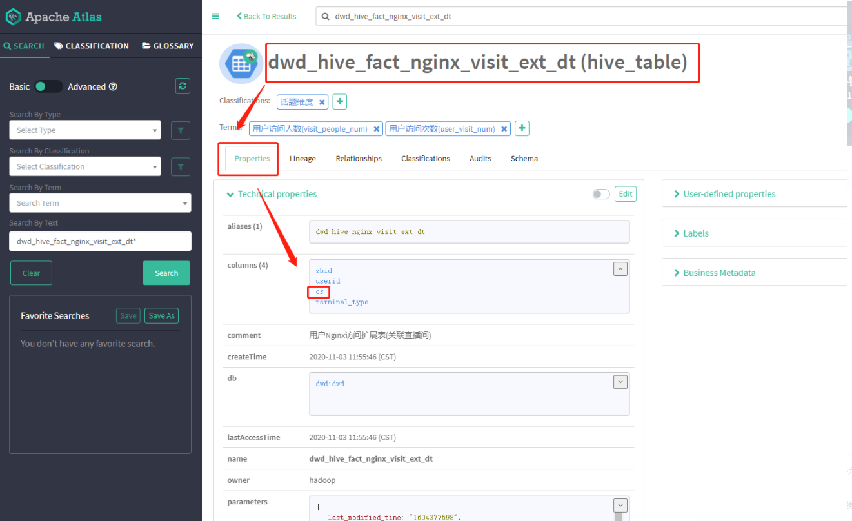This screenshot has height=521, width=852.
Task: Add a new classification with plus icon
Action: [x=340, y=101]
